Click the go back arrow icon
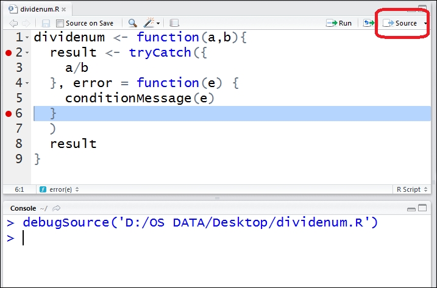Screen dimensions: 437x288 [13, 23]
